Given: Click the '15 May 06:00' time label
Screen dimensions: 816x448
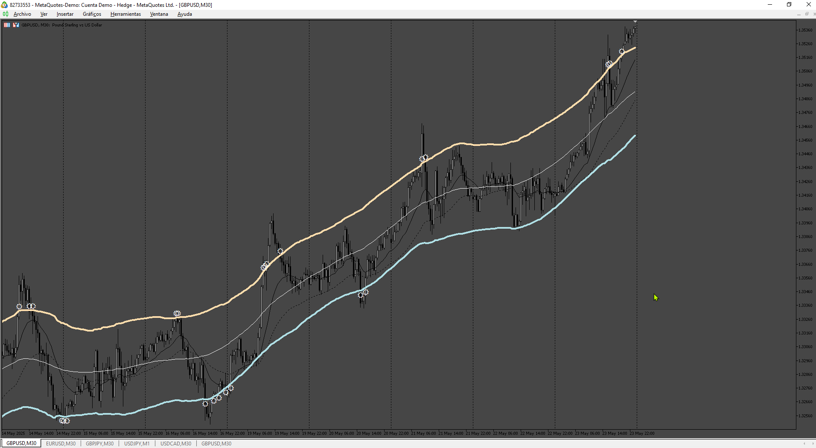Looking at the screenshot, I should pos(96,433).
